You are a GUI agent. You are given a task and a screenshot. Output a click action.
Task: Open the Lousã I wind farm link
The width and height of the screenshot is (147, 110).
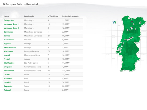click(7, 74)
